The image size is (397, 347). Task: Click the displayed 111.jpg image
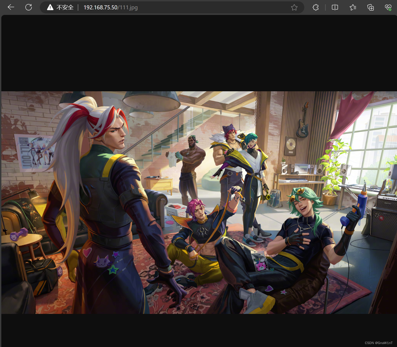[x=199, y=203]
